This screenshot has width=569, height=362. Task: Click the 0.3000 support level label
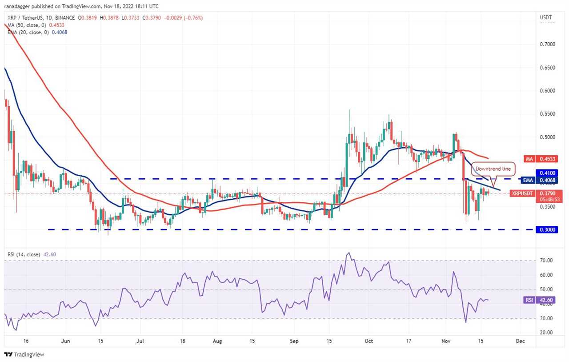548,230
